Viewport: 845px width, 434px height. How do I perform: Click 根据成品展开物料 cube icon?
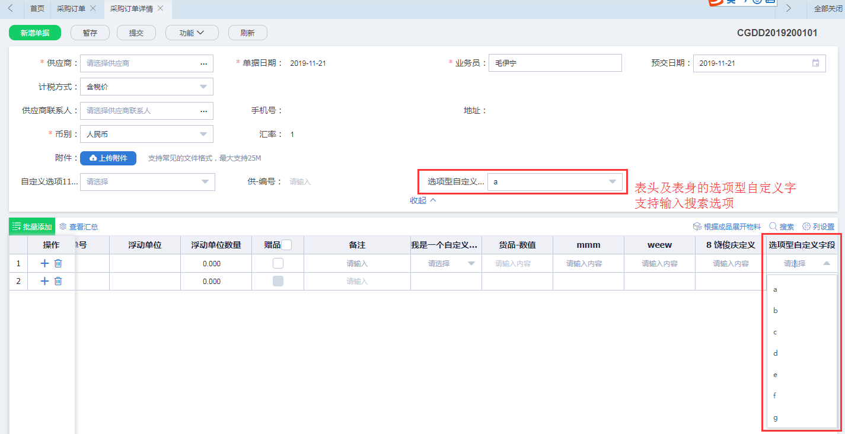[x=697, y=226]
